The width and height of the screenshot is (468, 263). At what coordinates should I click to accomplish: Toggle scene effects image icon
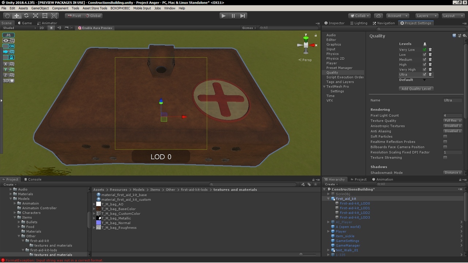click(67, 28)
